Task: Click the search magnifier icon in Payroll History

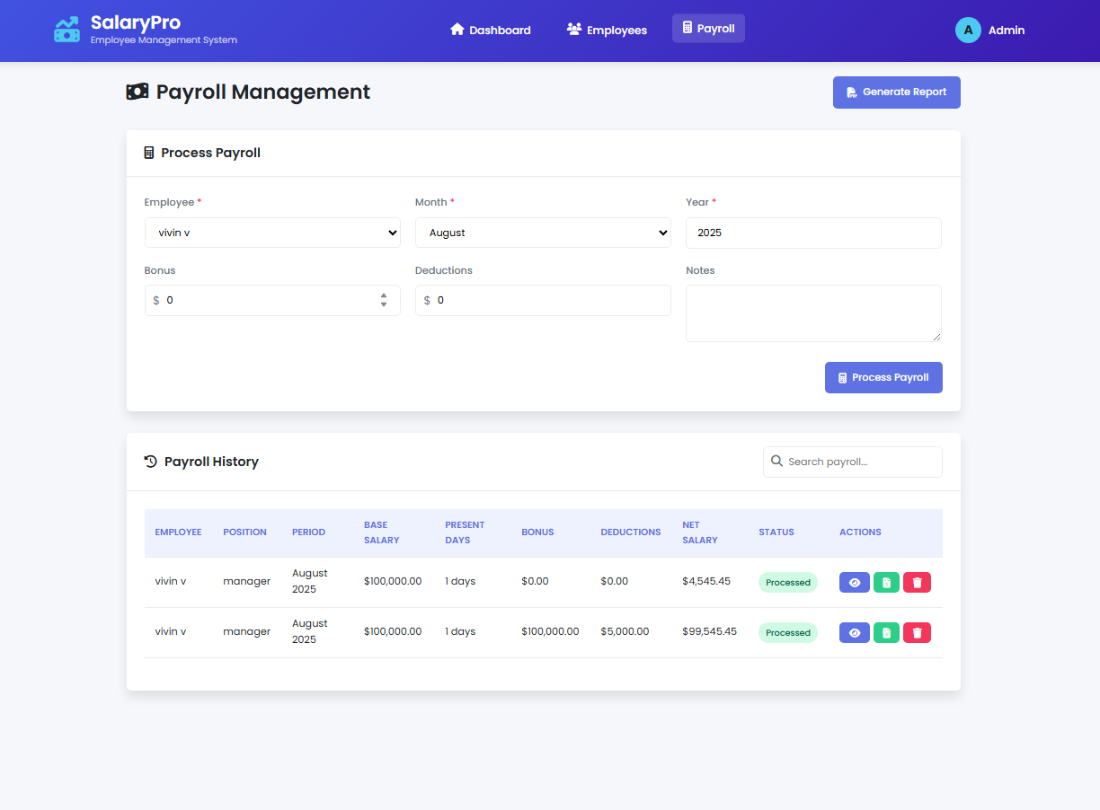Action: 776,462
